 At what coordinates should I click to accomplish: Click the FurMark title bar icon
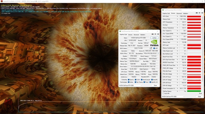2,1
